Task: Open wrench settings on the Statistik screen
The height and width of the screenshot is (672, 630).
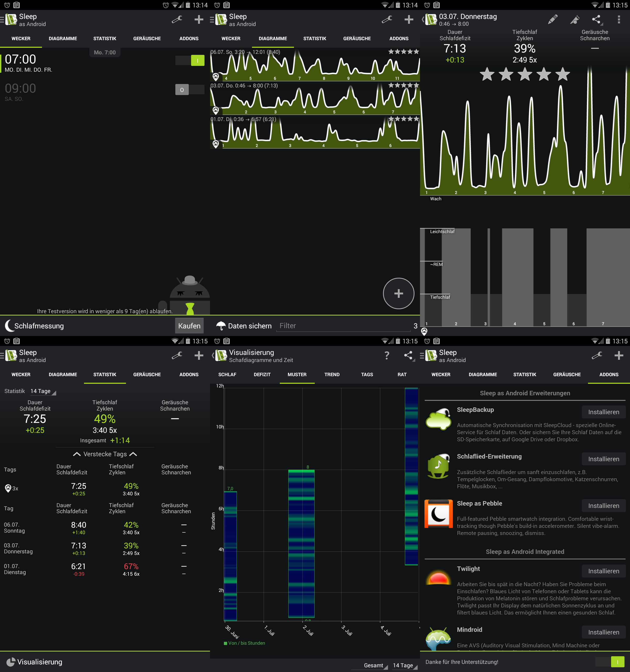Action: [x=177, y=355]
